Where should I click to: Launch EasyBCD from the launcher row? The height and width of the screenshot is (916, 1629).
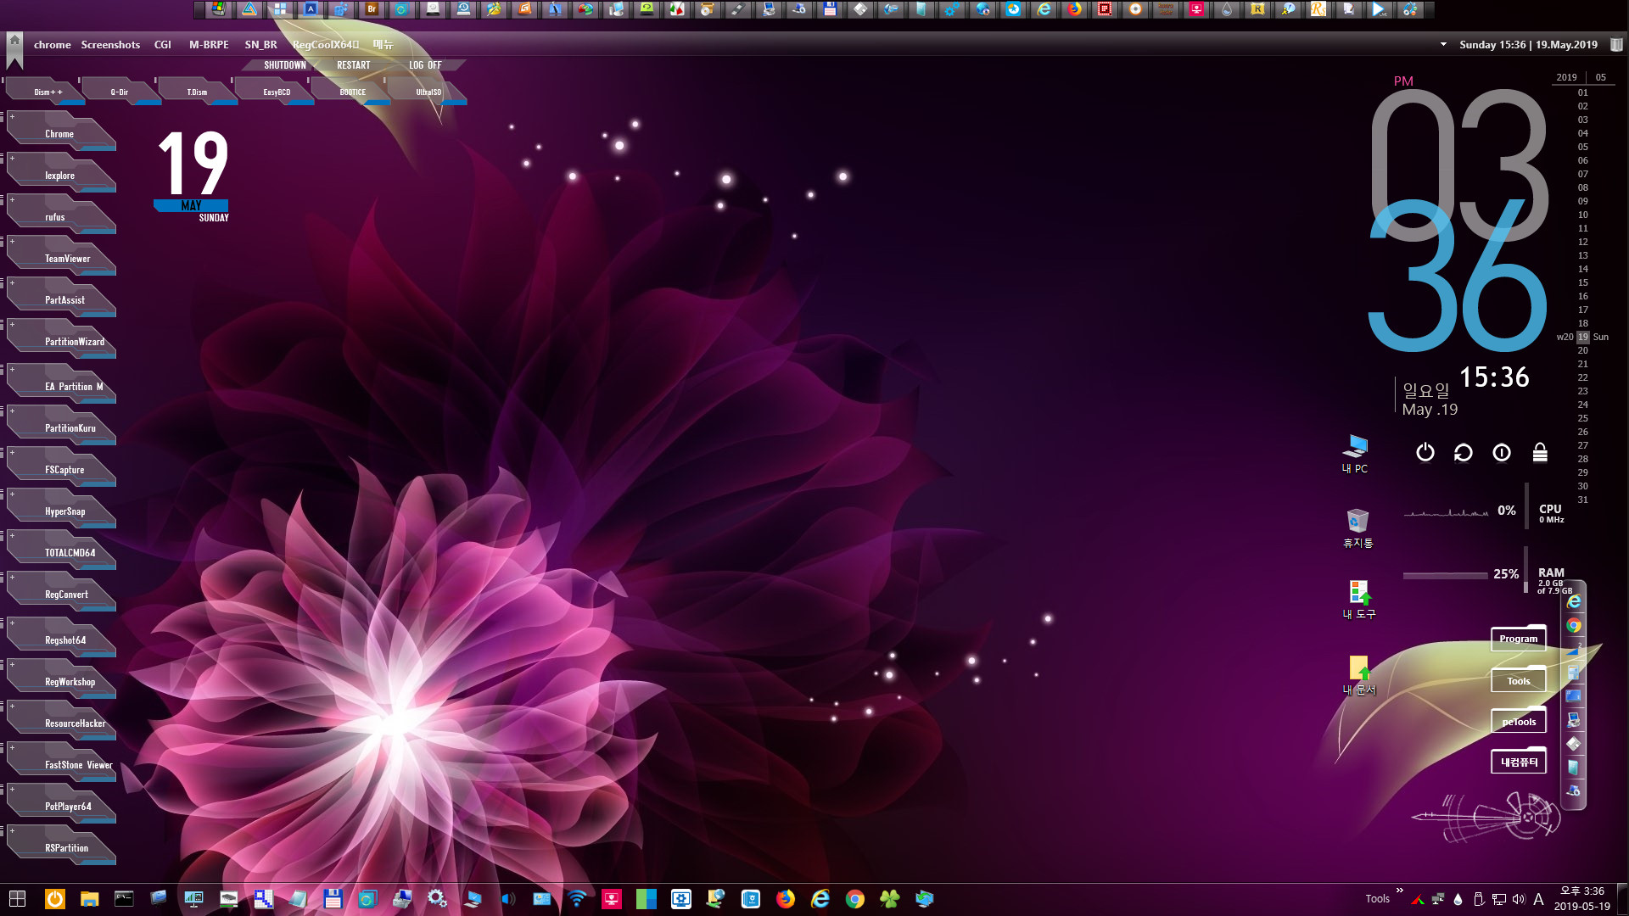tap(276, 92)
